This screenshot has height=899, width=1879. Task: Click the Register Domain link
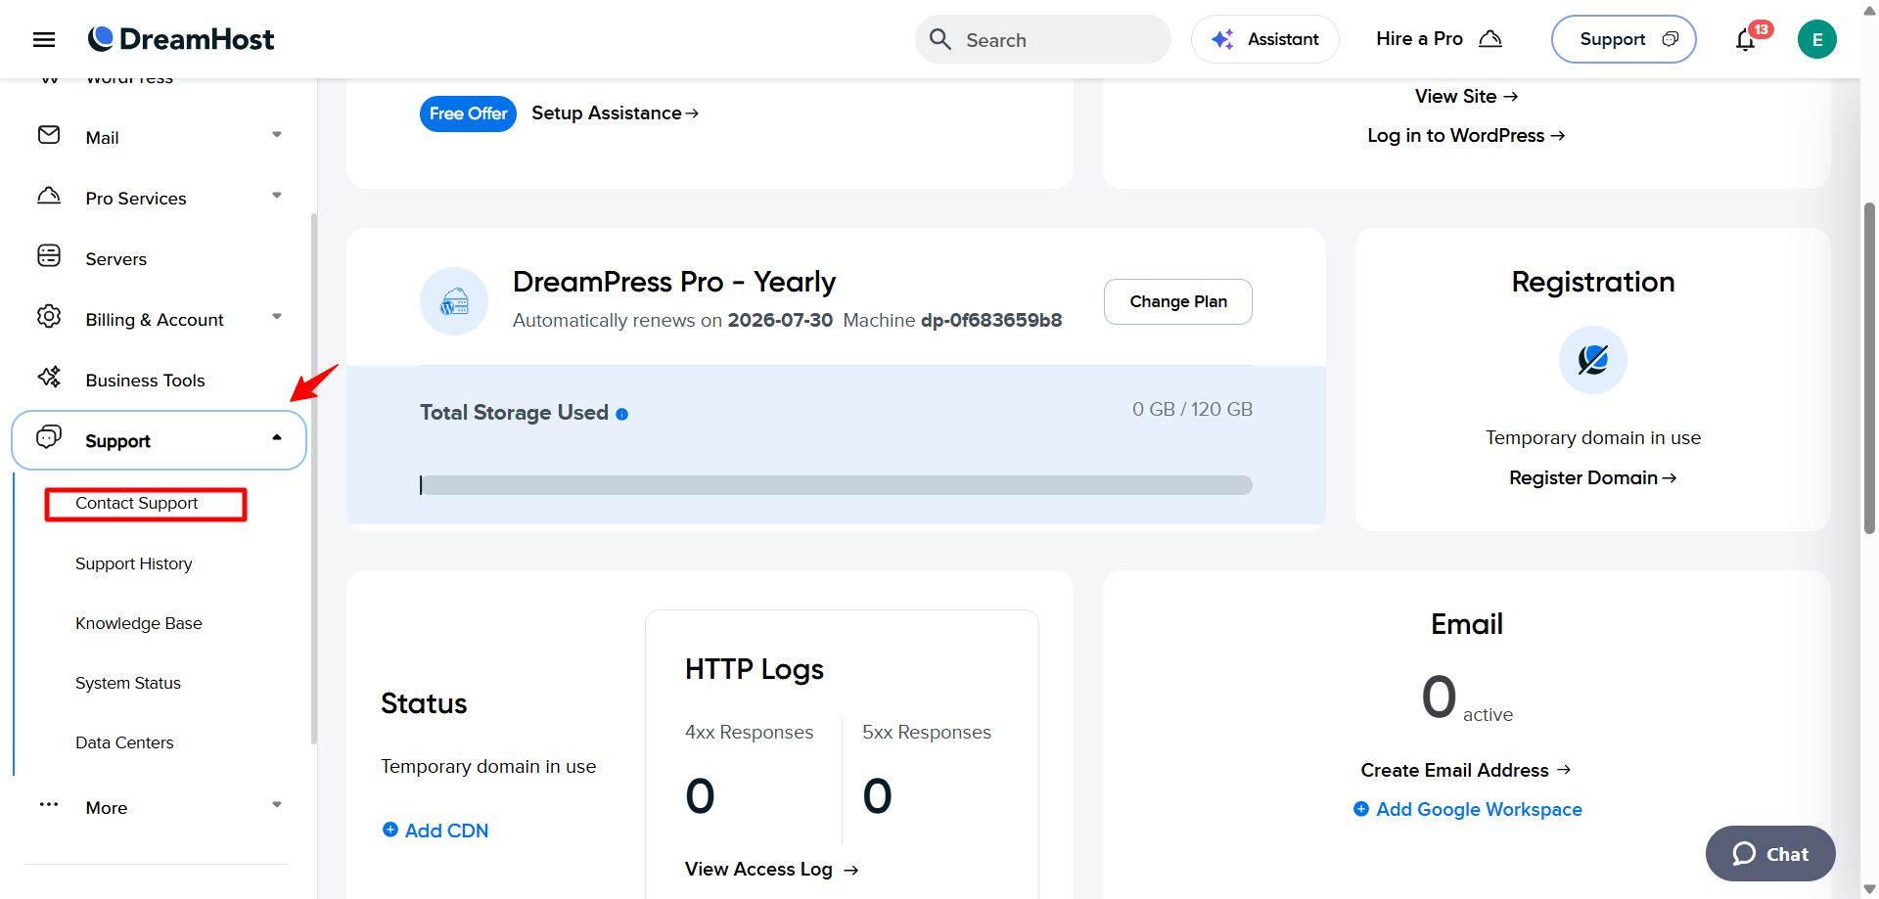coord(1593,477)
